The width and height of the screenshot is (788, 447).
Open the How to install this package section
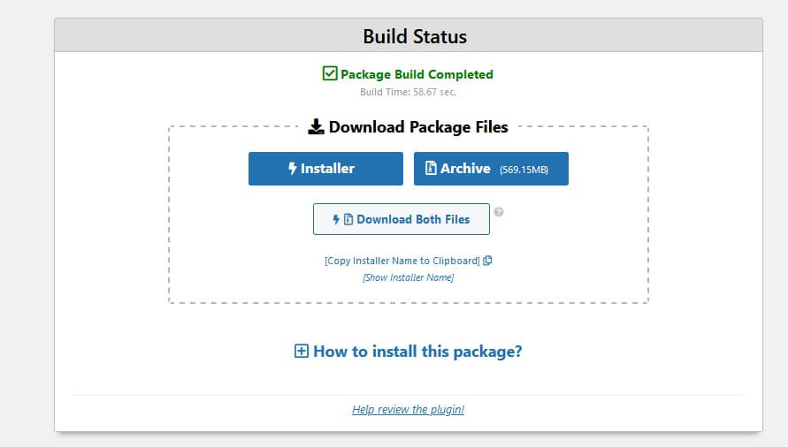click(x=417, y=351)
